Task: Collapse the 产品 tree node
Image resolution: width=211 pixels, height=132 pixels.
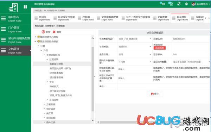Action: pyautogui.click(x=41, y=50)
